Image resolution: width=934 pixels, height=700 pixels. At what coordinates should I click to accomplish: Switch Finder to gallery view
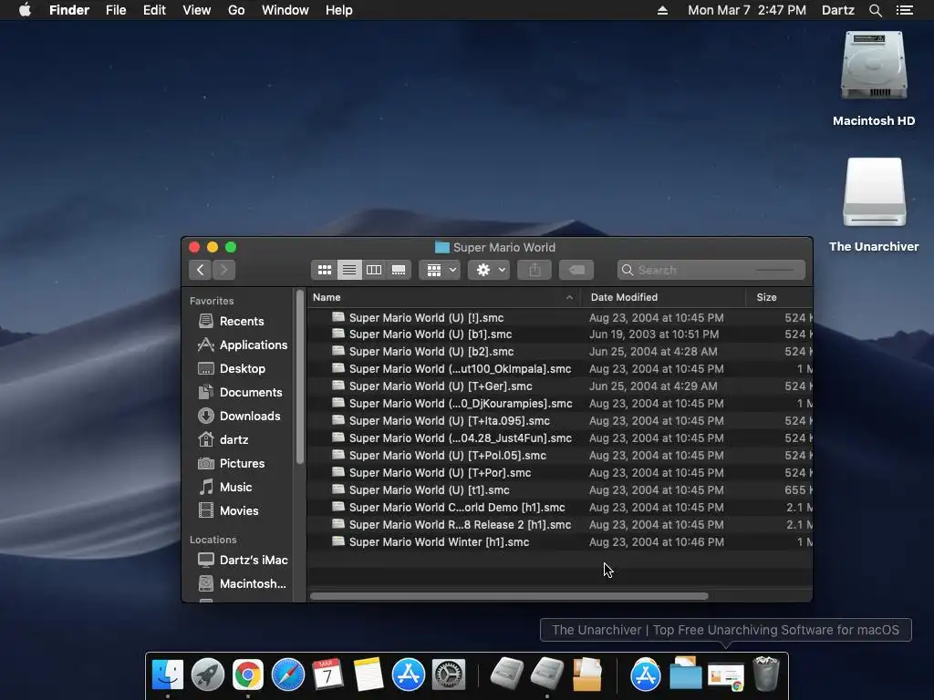(399, 270)
